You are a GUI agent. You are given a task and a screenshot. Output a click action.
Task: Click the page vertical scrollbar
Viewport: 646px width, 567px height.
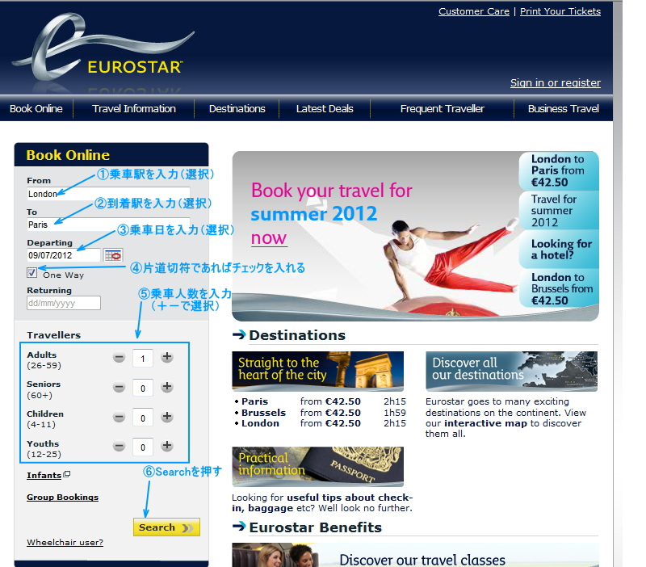(x=618, y=283)
